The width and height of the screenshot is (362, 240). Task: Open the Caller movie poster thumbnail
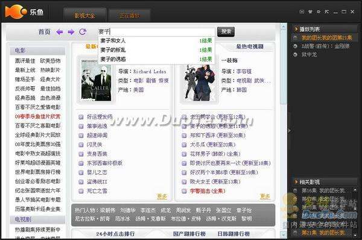(96, 80)
